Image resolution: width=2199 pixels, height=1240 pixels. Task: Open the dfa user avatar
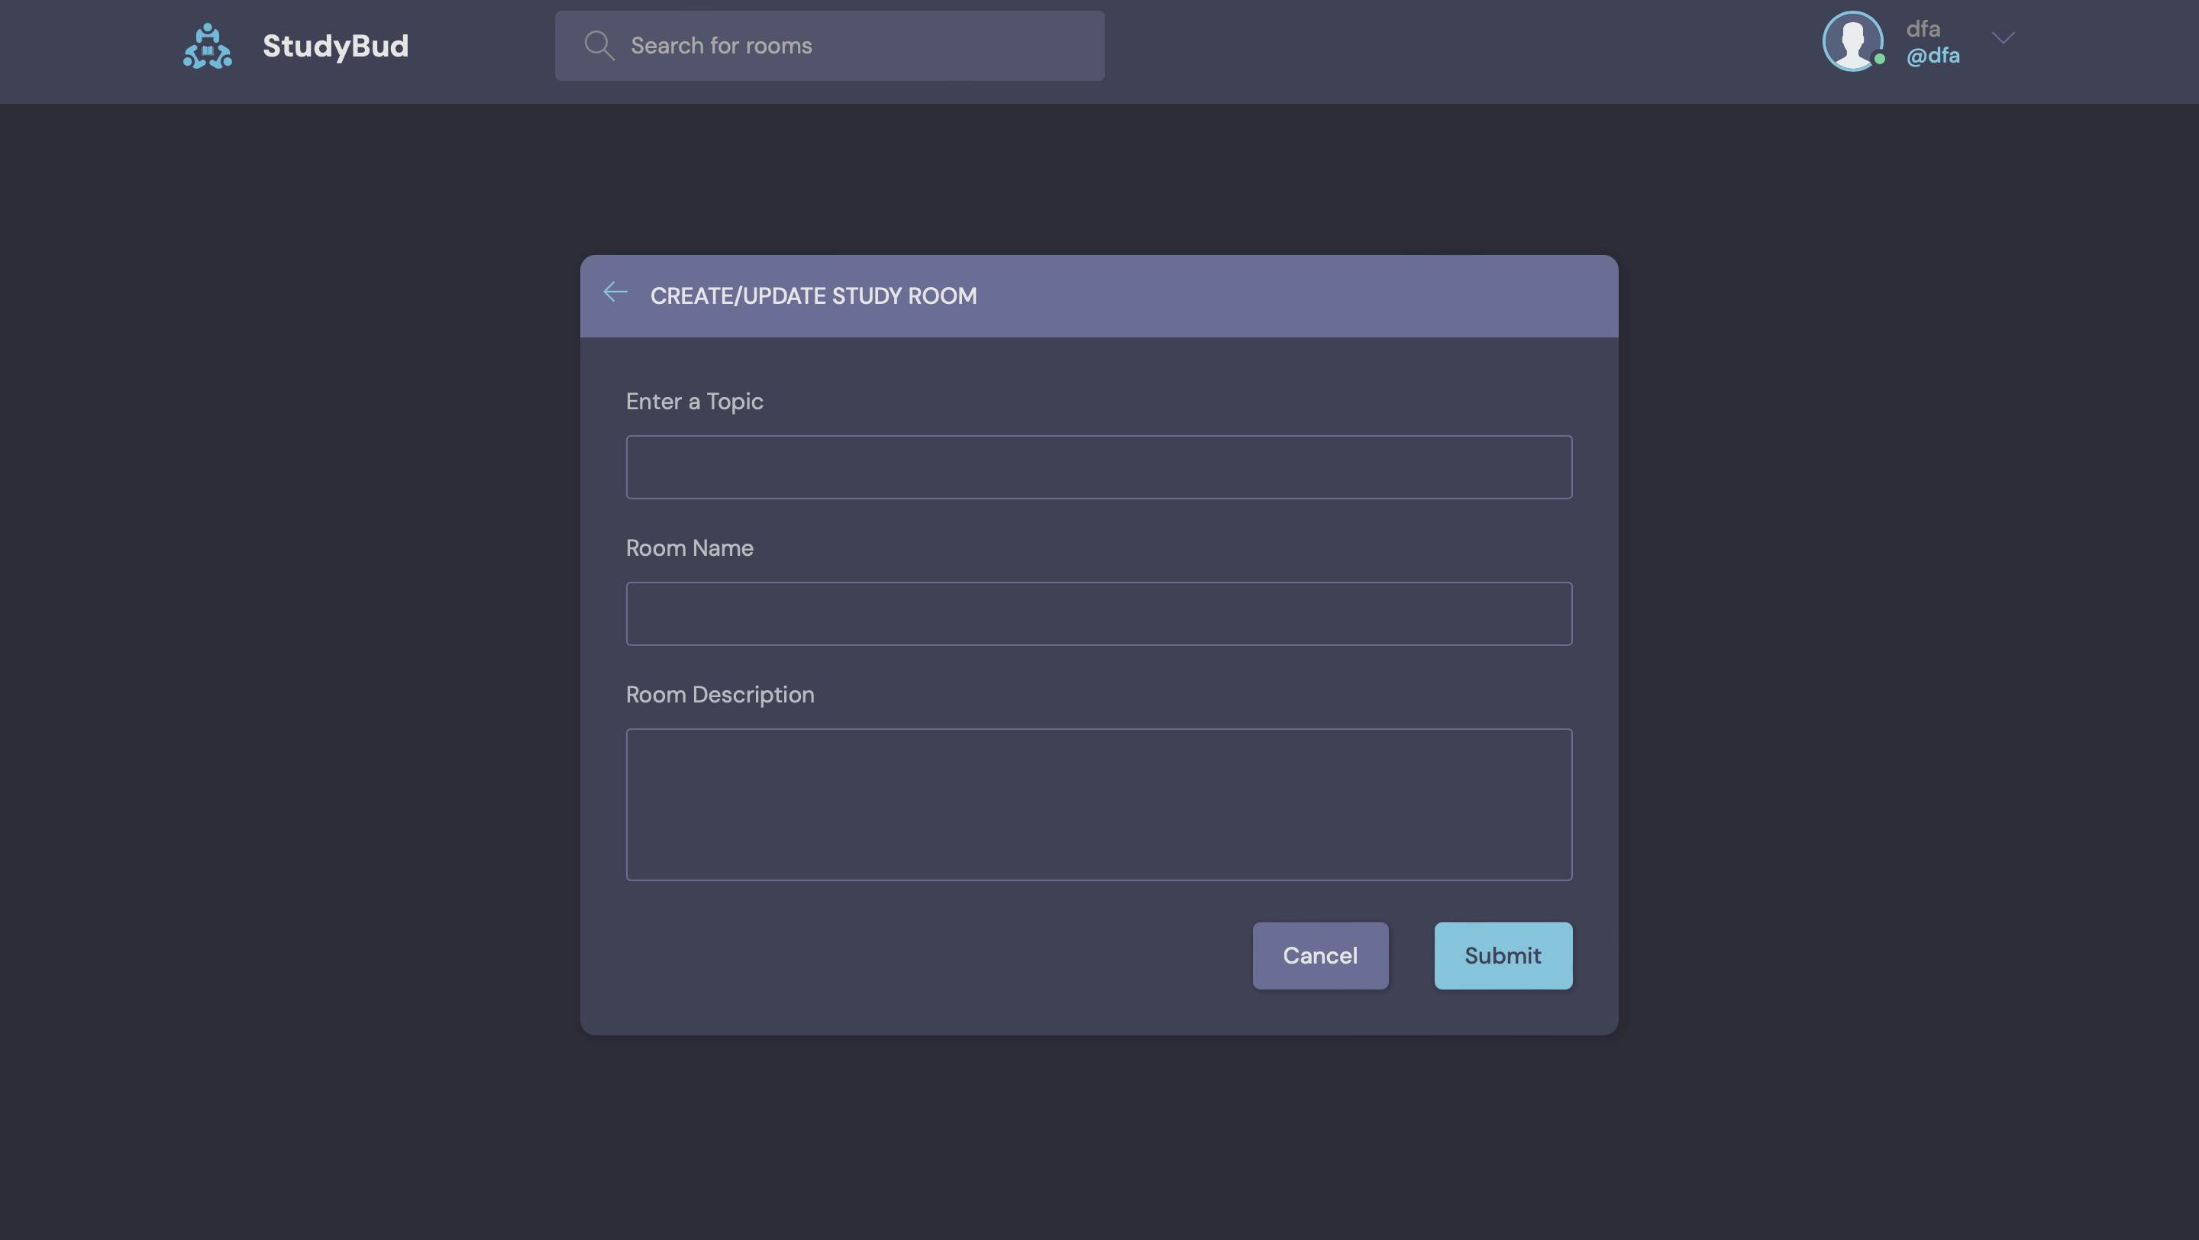(1853, 41)
